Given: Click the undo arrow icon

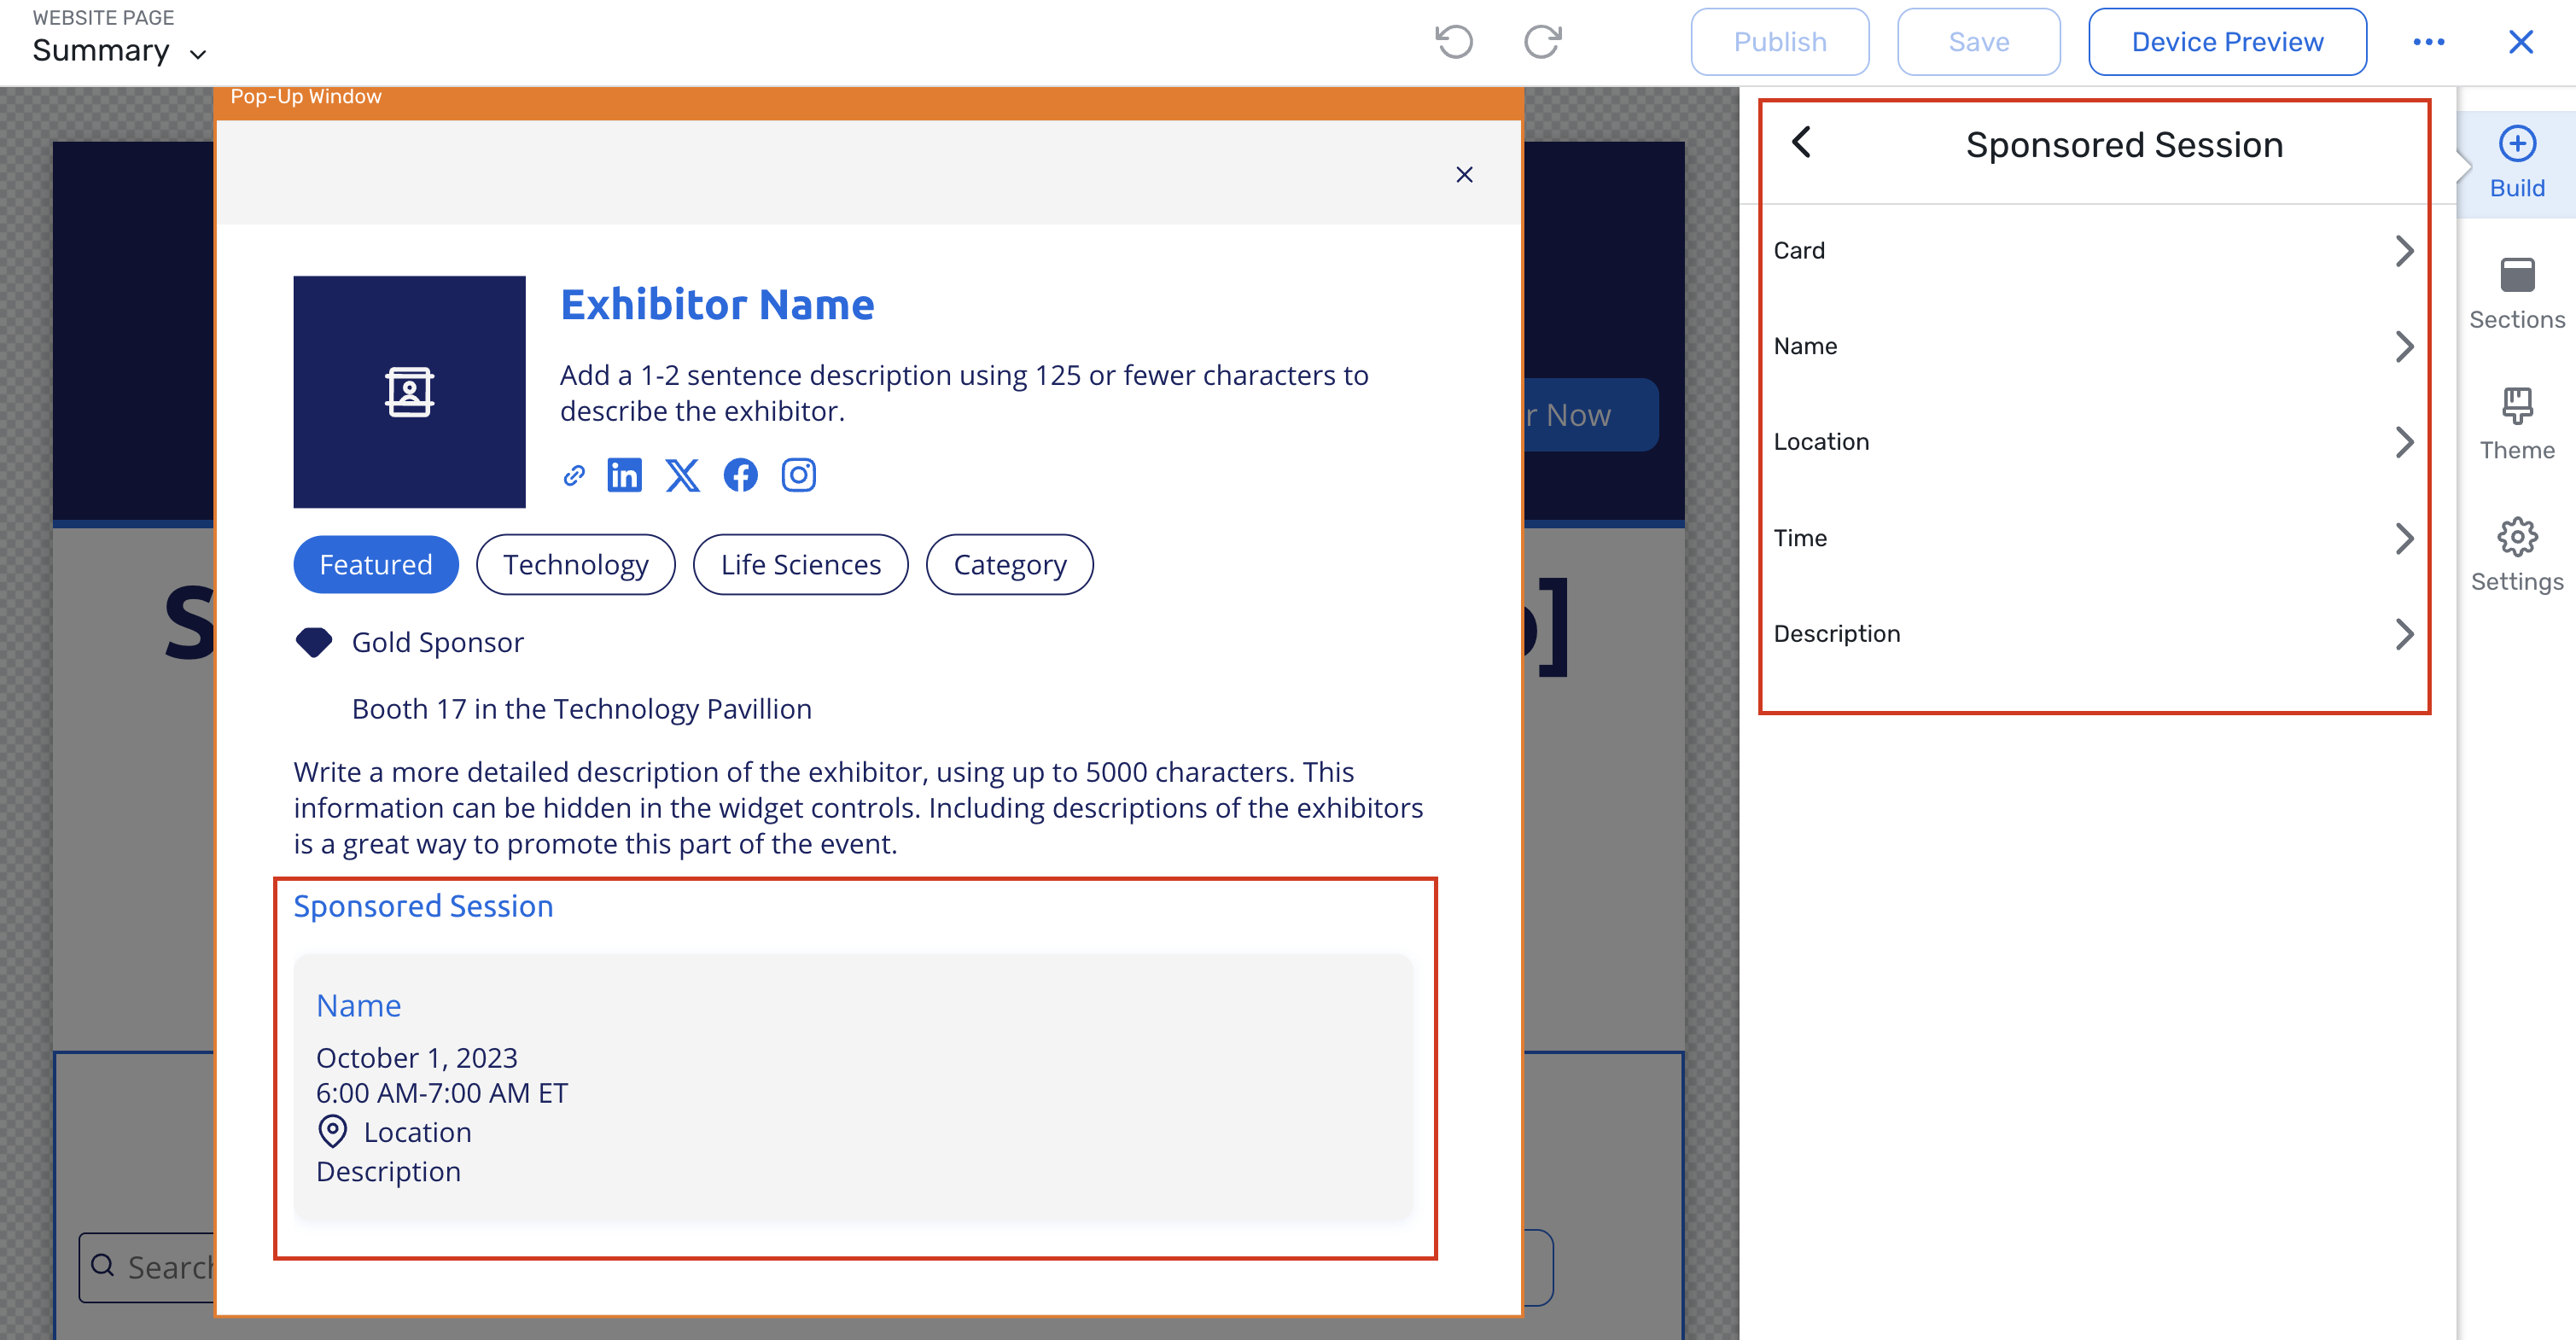Looking at the screenshot, I should tap(1454, 42).
